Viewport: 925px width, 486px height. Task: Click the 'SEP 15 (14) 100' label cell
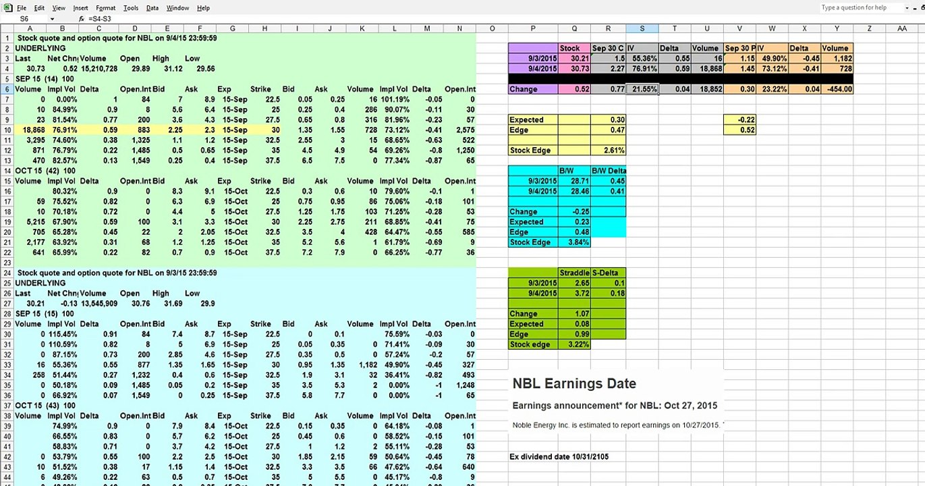45,79
